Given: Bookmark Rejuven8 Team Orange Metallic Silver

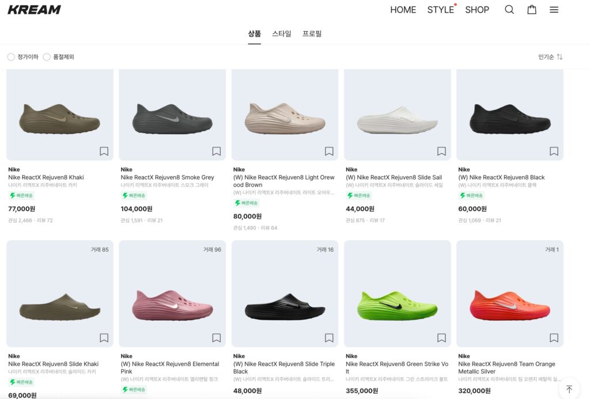Looking at the screenshot, I should coord(554,338).
